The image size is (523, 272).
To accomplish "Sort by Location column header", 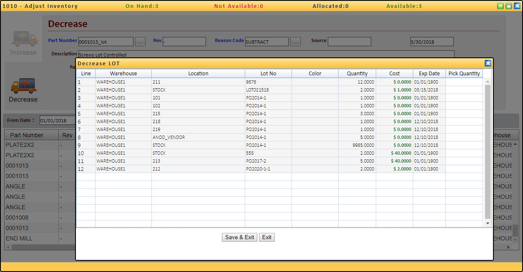I will (199, 73).
